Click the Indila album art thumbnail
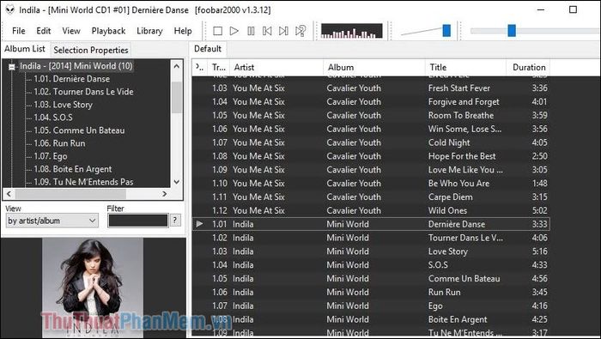 coord(93,288)
